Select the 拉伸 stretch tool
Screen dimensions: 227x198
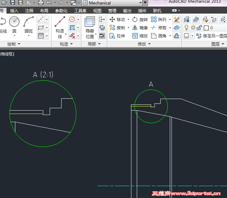117,36
